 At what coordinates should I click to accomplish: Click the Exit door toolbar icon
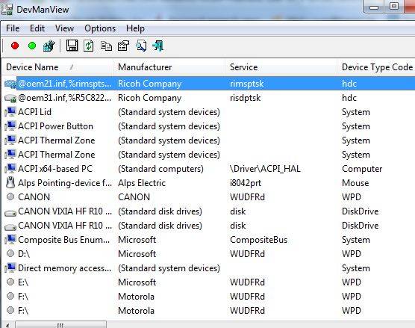[x=157, y=46]
